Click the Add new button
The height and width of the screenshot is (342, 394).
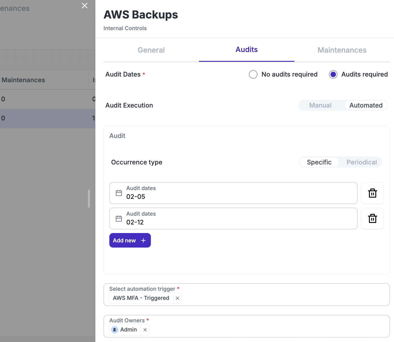[x=130, y=240]
